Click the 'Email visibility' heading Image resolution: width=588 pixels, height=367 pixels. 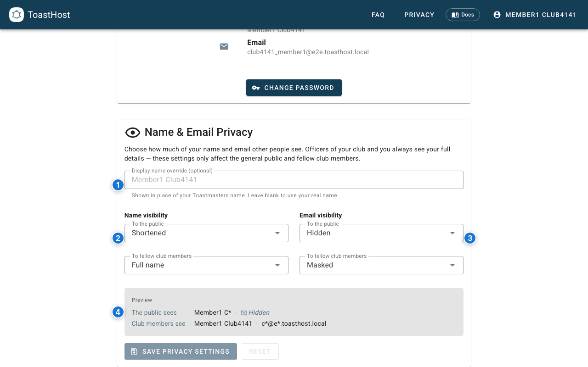[x=321, y=215]
